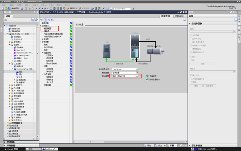Toggle Match case (区分大小写) checkbox
Image resolution: width=241 pixels, height=151 pixels.
(x=191, y=39)
